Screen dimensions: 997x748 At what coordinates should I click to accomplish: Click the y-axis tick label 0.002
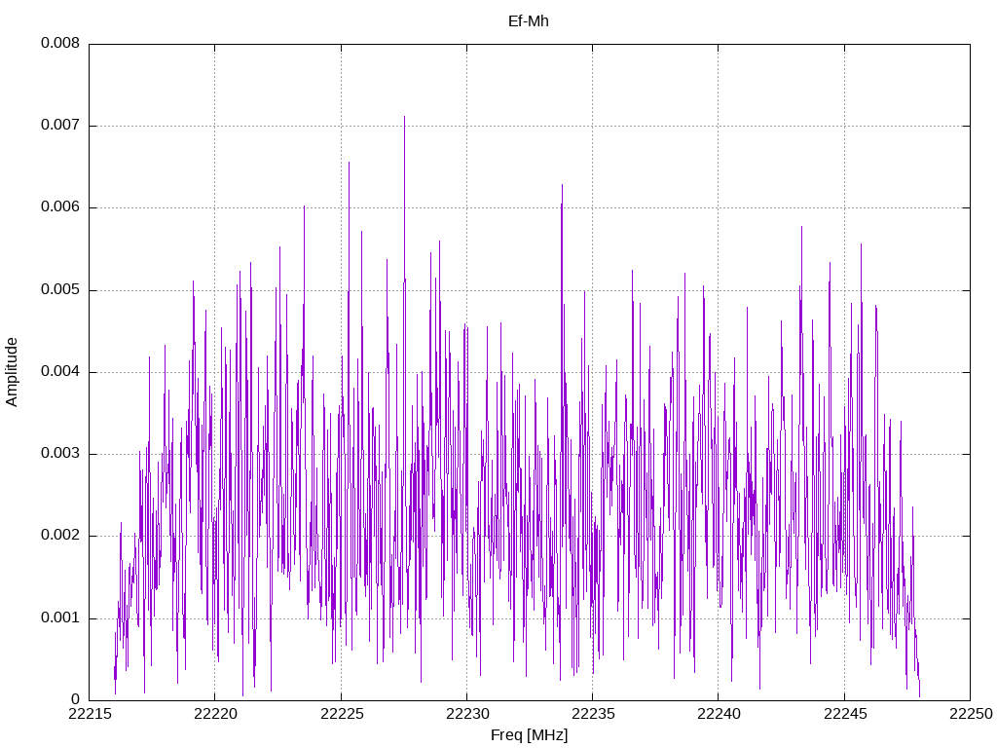point(60,536)
